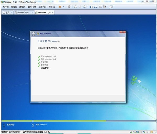Toggle the console view button

111,7
